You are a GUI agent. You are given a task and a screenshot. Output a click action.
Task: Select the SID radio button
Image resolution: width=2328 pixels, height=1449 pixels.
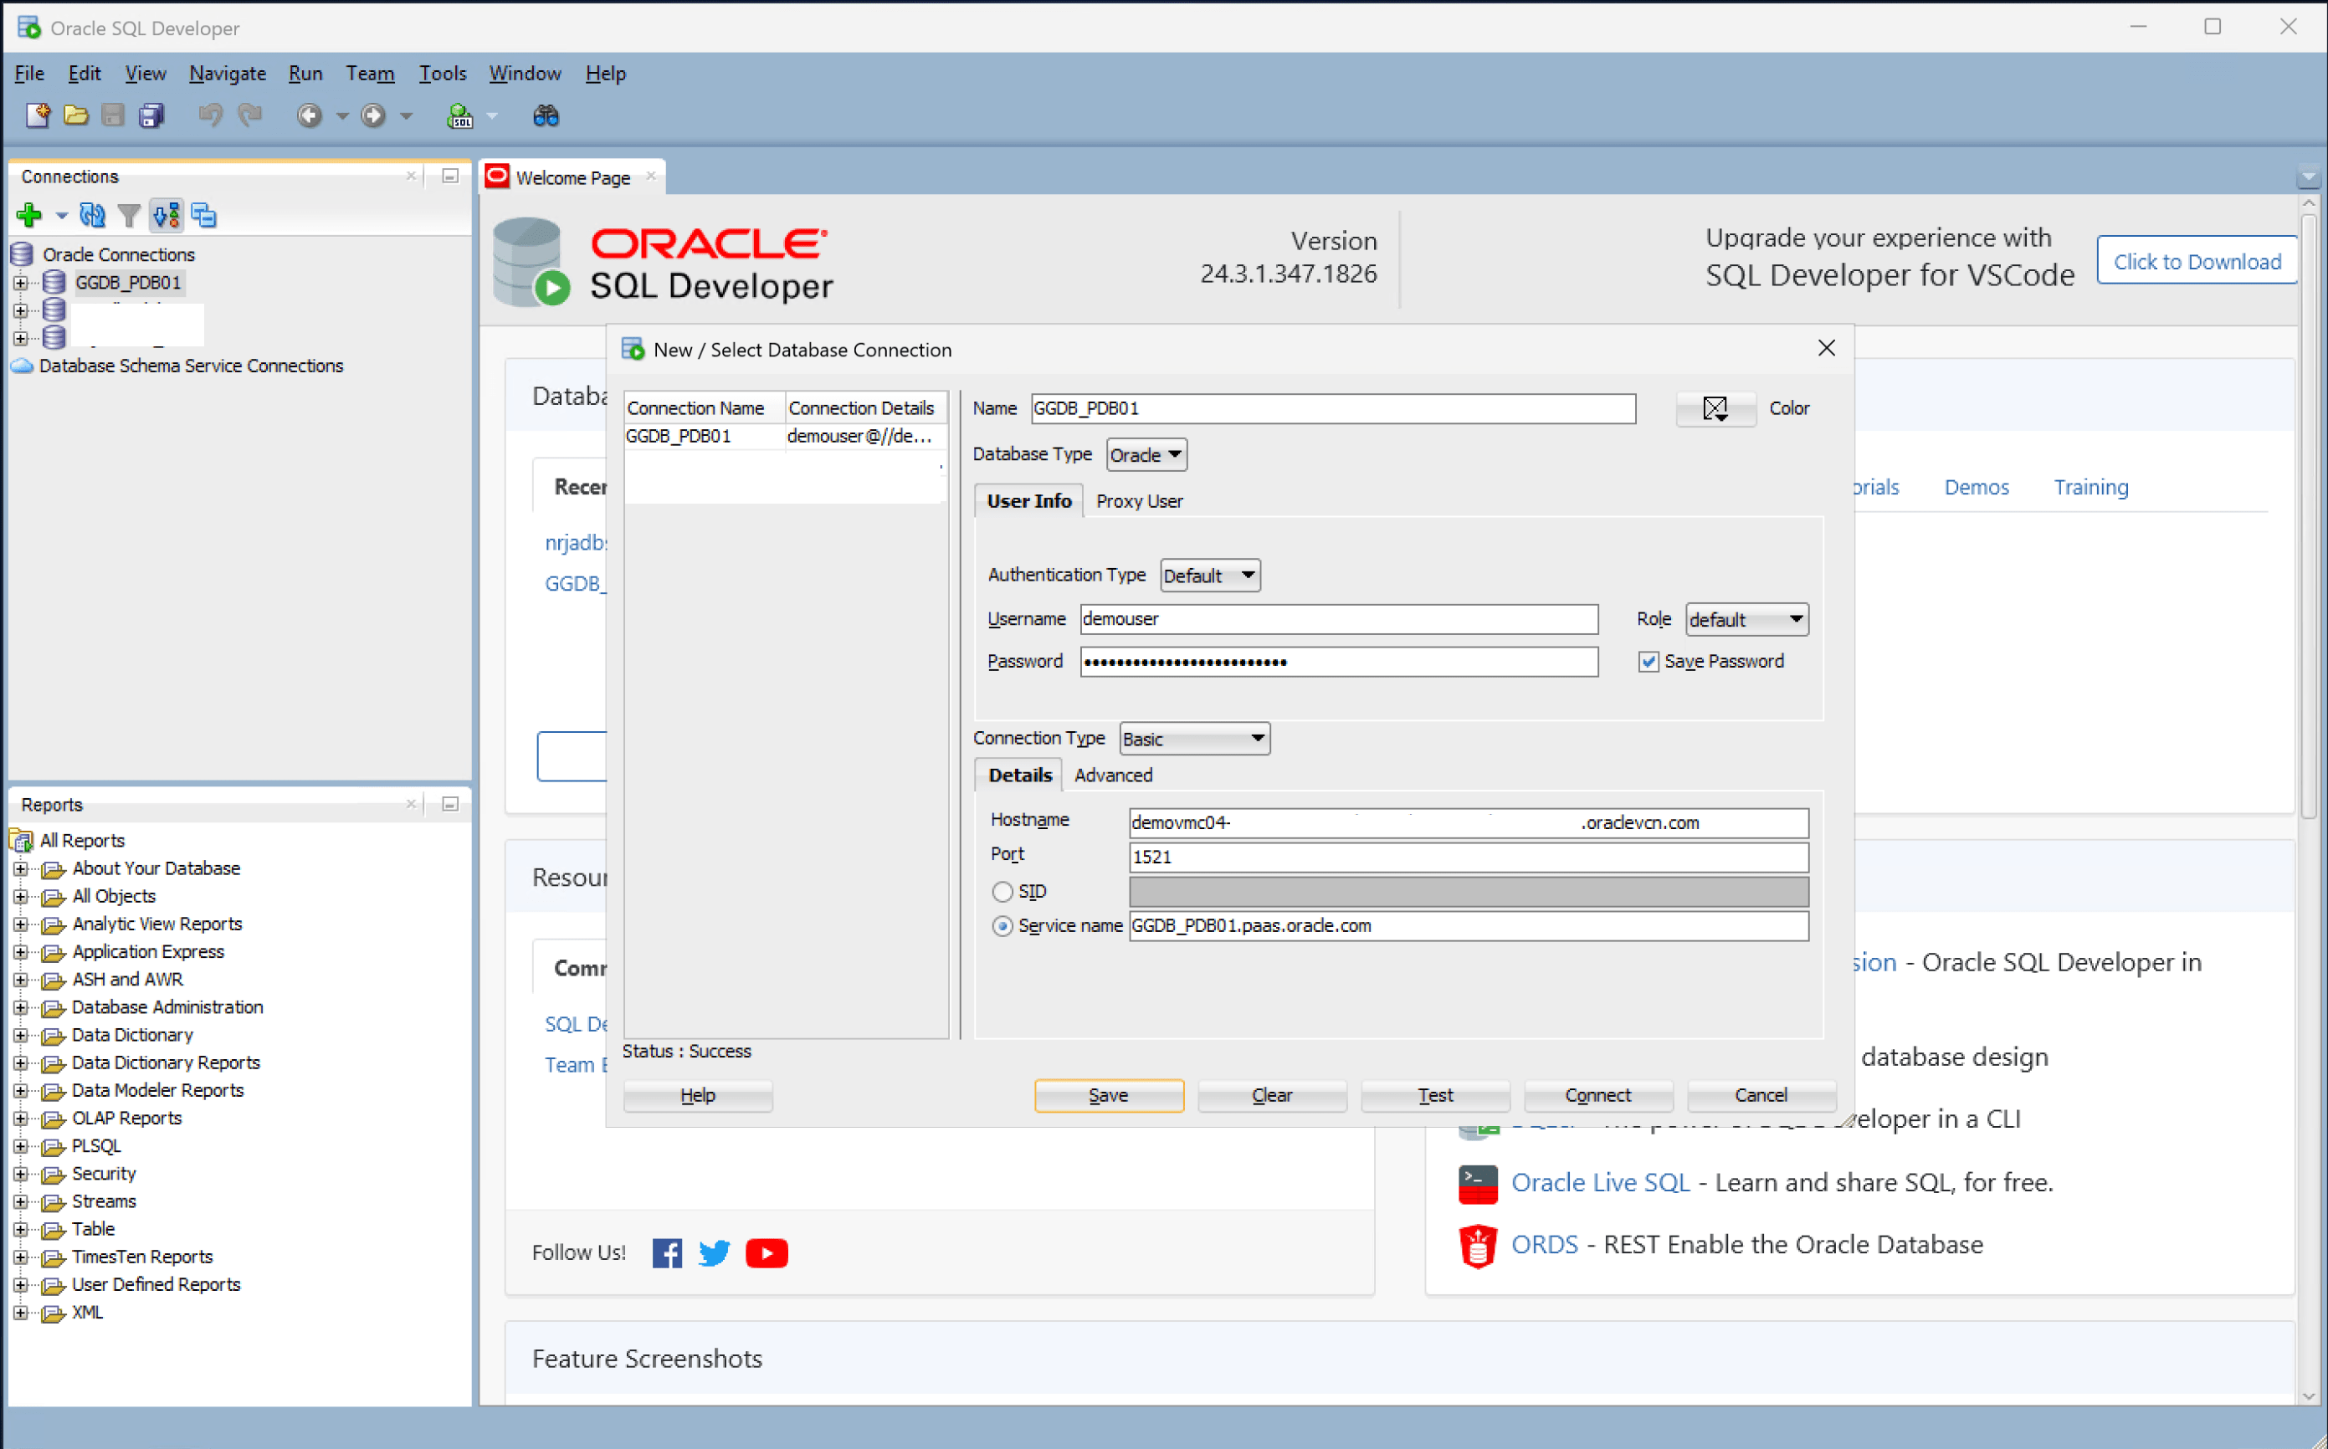1002,891
